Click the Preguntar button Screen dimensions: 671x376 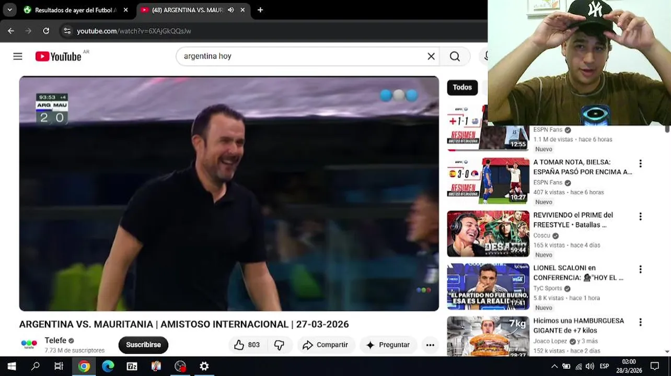(x=388, y=345)
